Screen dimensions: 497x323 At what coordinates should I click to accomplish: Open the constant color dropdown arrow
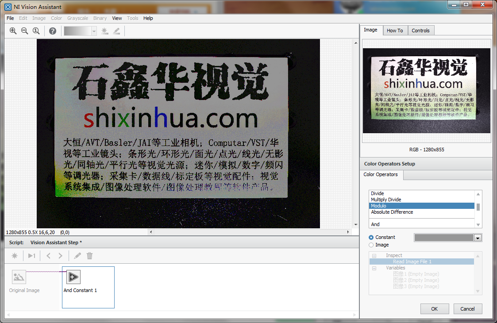point(478,238)
